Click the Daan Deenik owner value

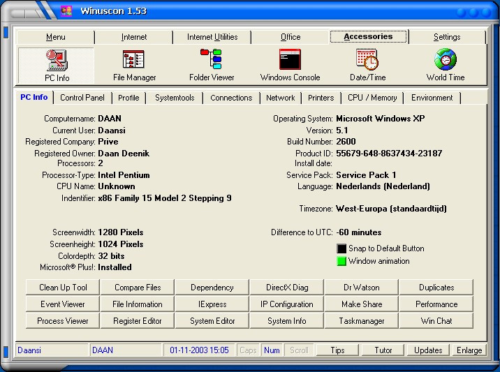[124, 154]
